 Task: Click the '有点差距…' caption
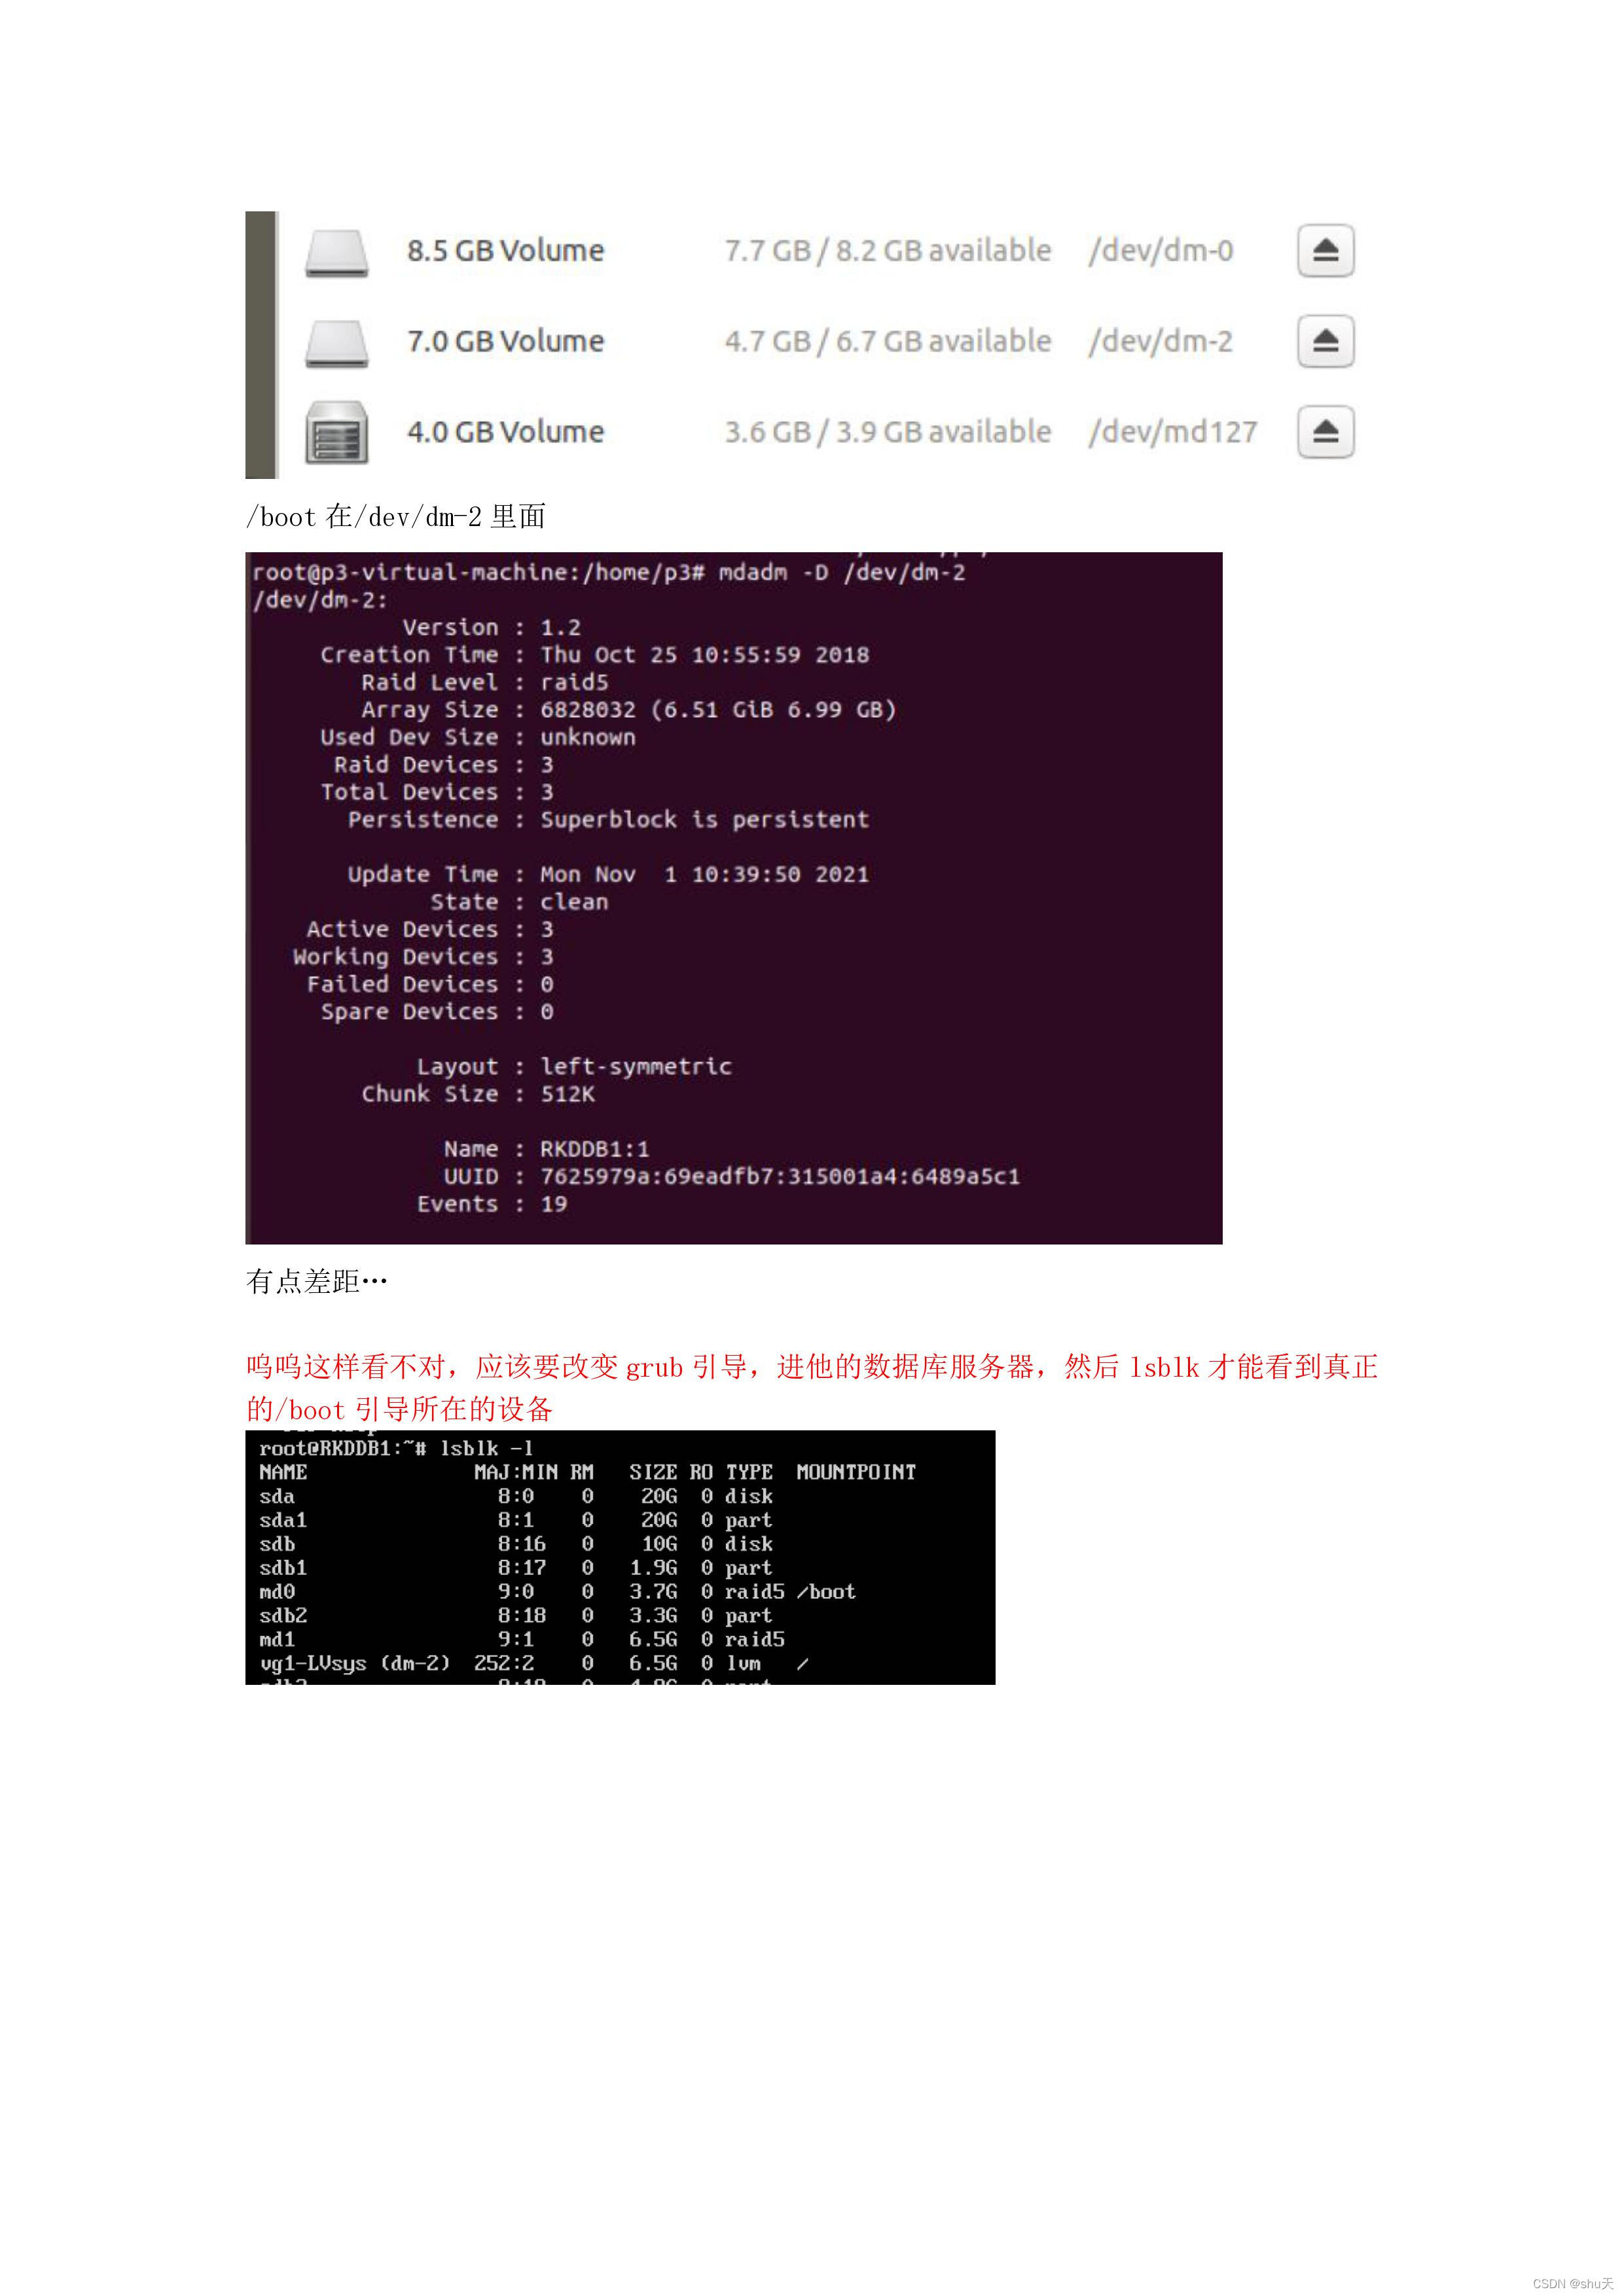[x=316, y=1282]
